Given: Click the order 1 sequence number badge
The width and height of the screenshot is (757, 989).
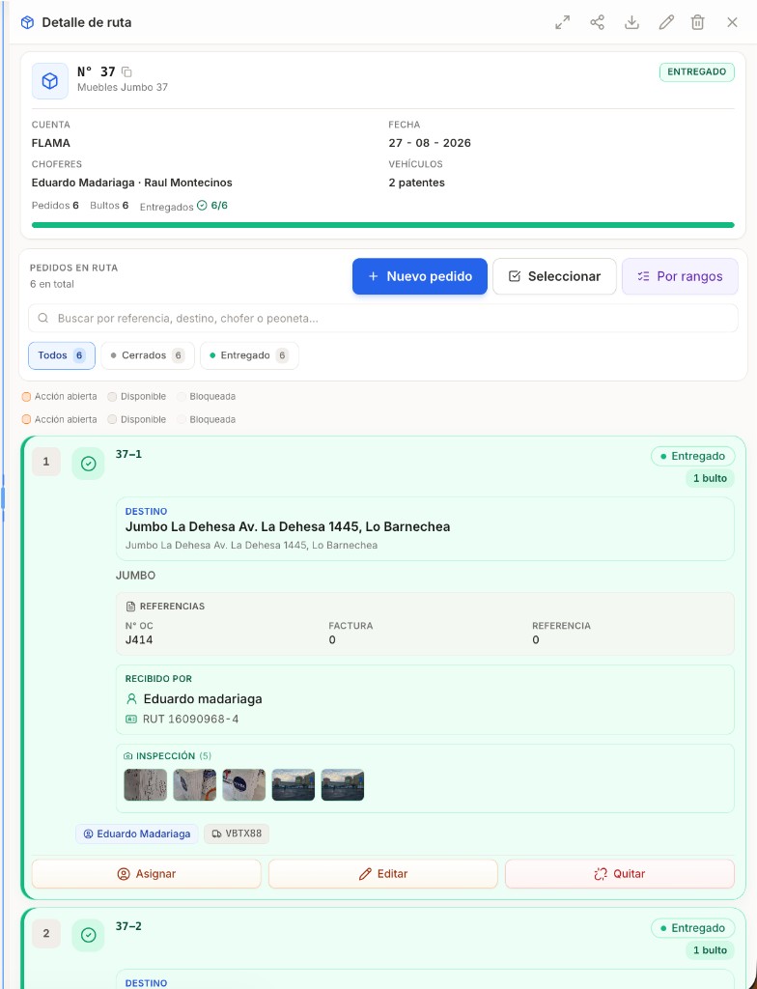Looking at the screenshot, I should click(x=46, y=462).
